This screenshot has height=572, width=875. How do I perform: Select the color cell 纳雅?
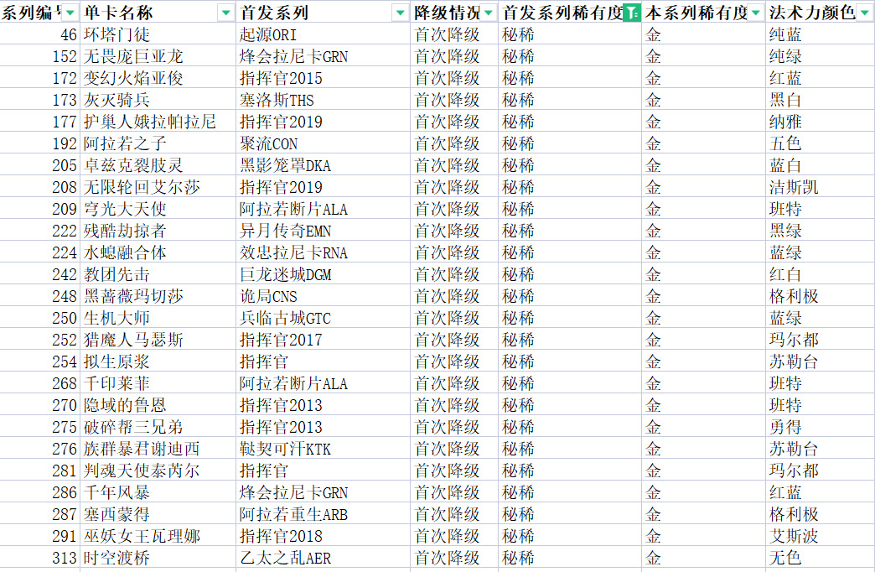(821, 122)
